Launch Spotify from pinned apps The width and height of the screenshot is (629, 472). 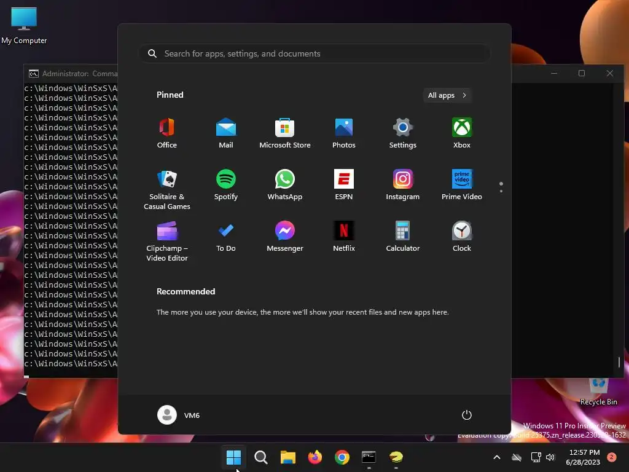point(226,185)
